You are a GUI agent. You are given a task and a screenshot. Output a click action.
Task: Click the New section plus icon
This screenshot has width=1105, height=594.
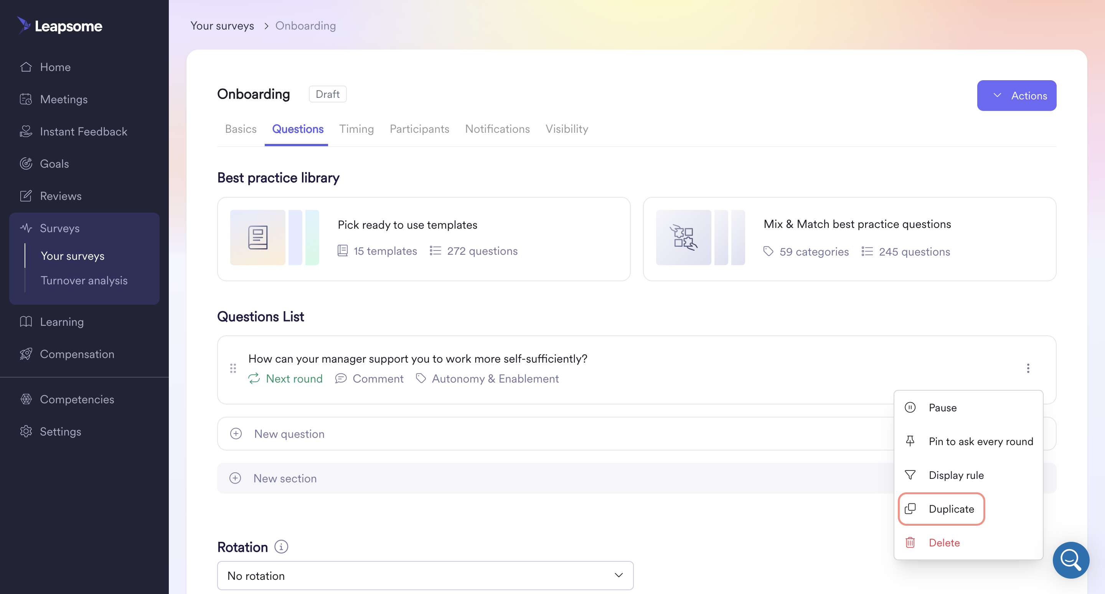tap(235, 478)
